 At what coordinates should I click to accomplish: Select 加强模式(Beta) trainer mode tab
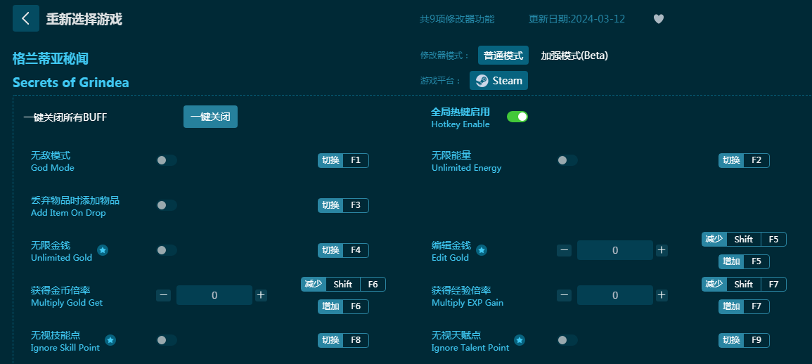point(574,56)
